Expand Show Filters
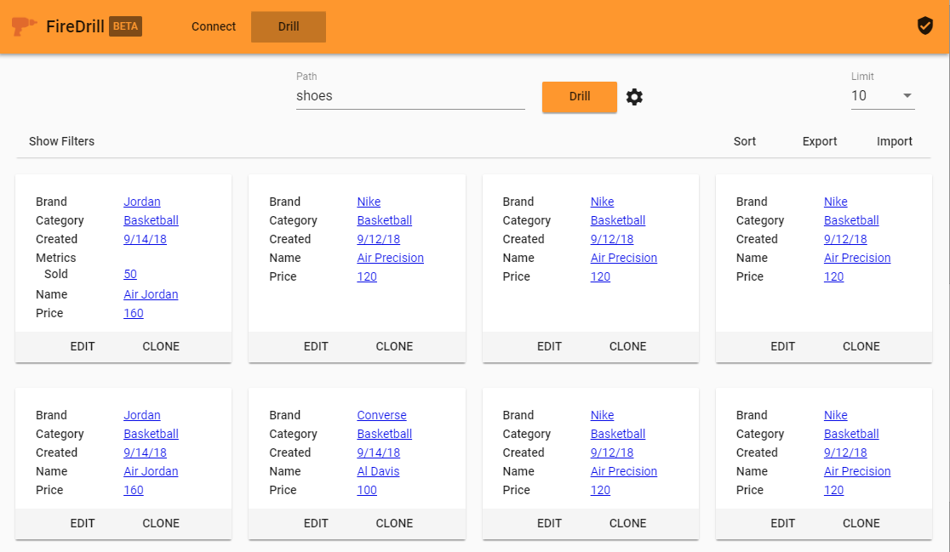The height and width of the screenshot is (552, 950). [62, 141]
